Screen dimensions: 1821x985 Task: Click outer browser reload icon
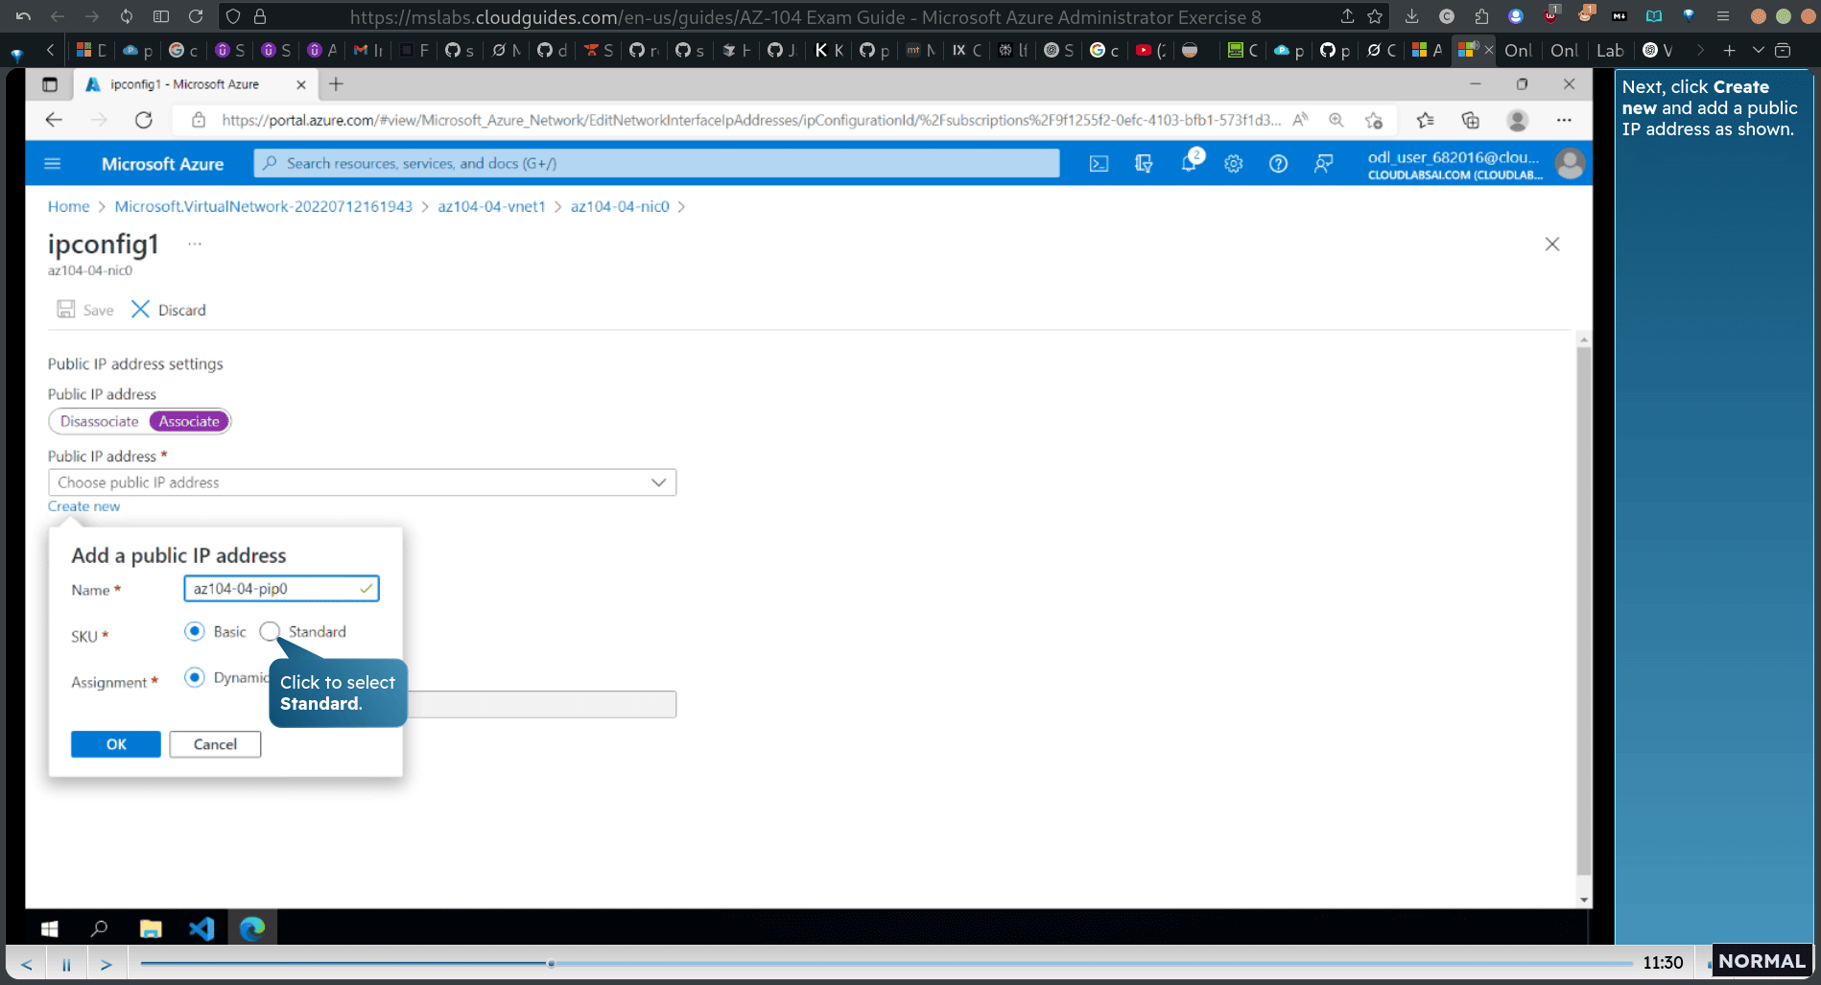pos(196,16)
